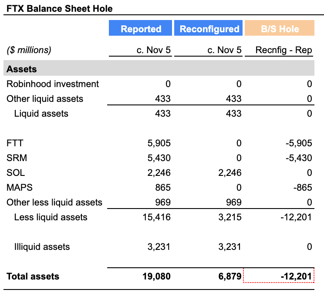Select Total assets Reported value 19,080

click(156, 276)
